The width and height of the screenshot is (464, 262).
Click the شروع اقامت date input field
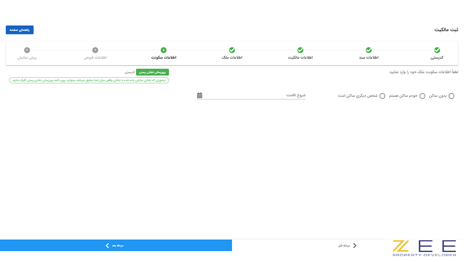pos(254,95)
